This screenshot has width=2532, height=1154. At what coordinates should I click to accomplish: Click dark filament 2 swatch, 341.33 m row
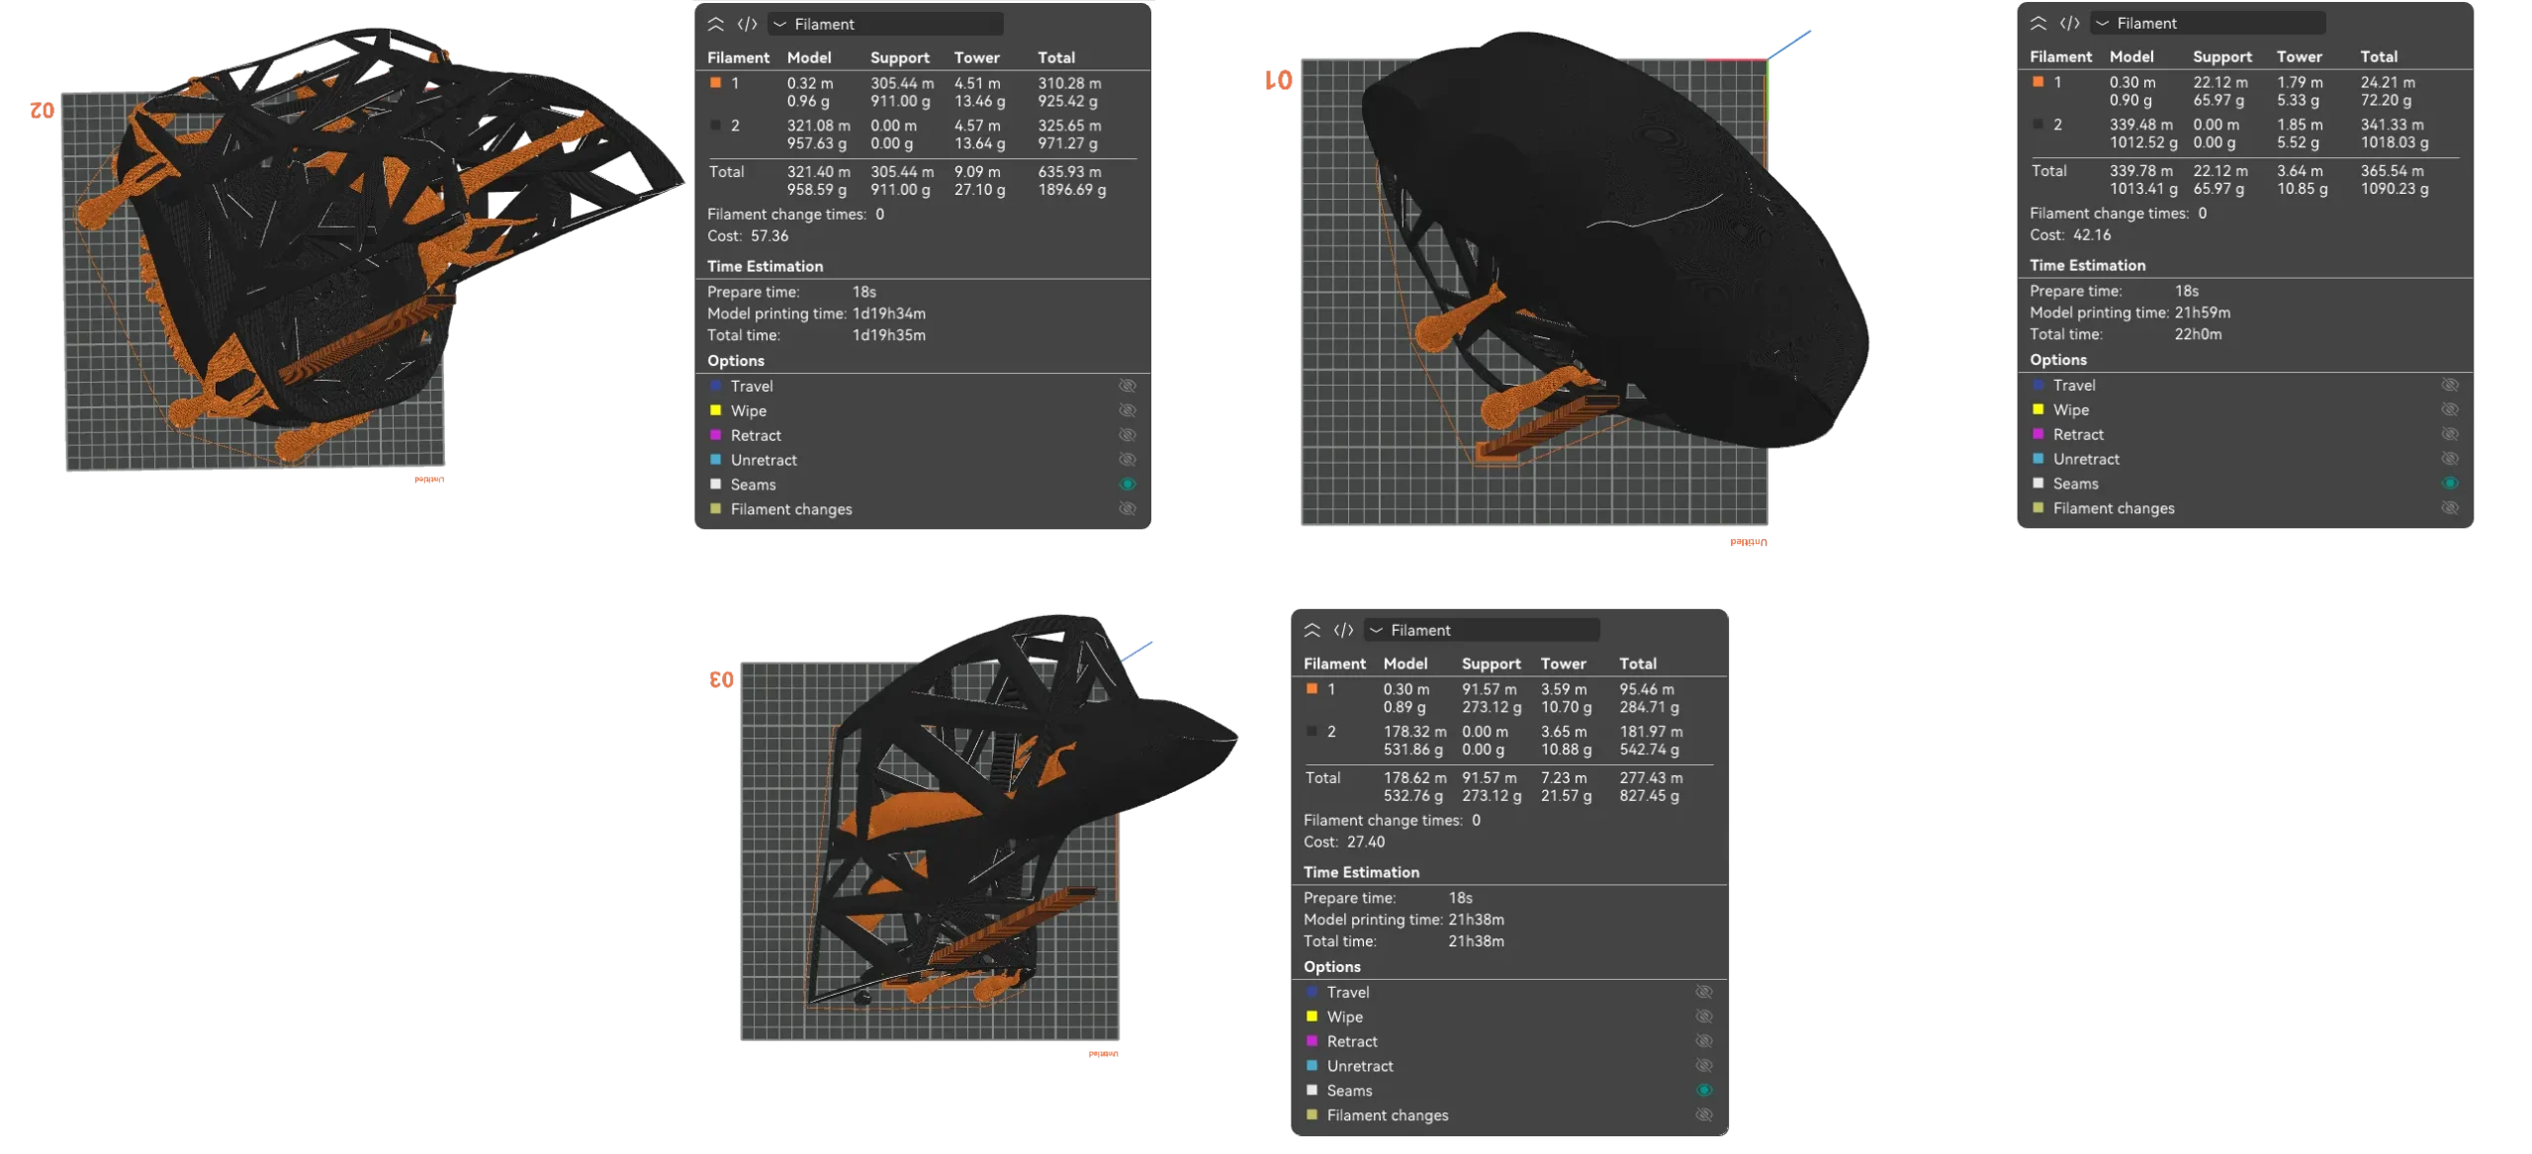click(2037, 125)
